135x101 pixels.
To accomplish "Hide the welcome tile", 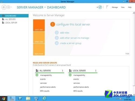I will pyautogui.click(x=127, y=54).
